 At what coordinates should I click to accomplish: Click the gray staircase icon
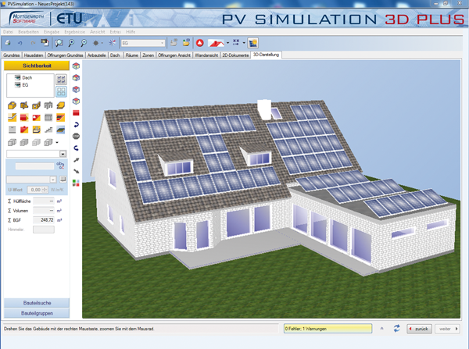(x=48, y=130)
